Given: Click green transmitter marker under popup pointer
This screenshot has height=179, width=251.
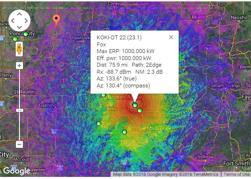Looking at the screenshot, I should tap(135, 105).
